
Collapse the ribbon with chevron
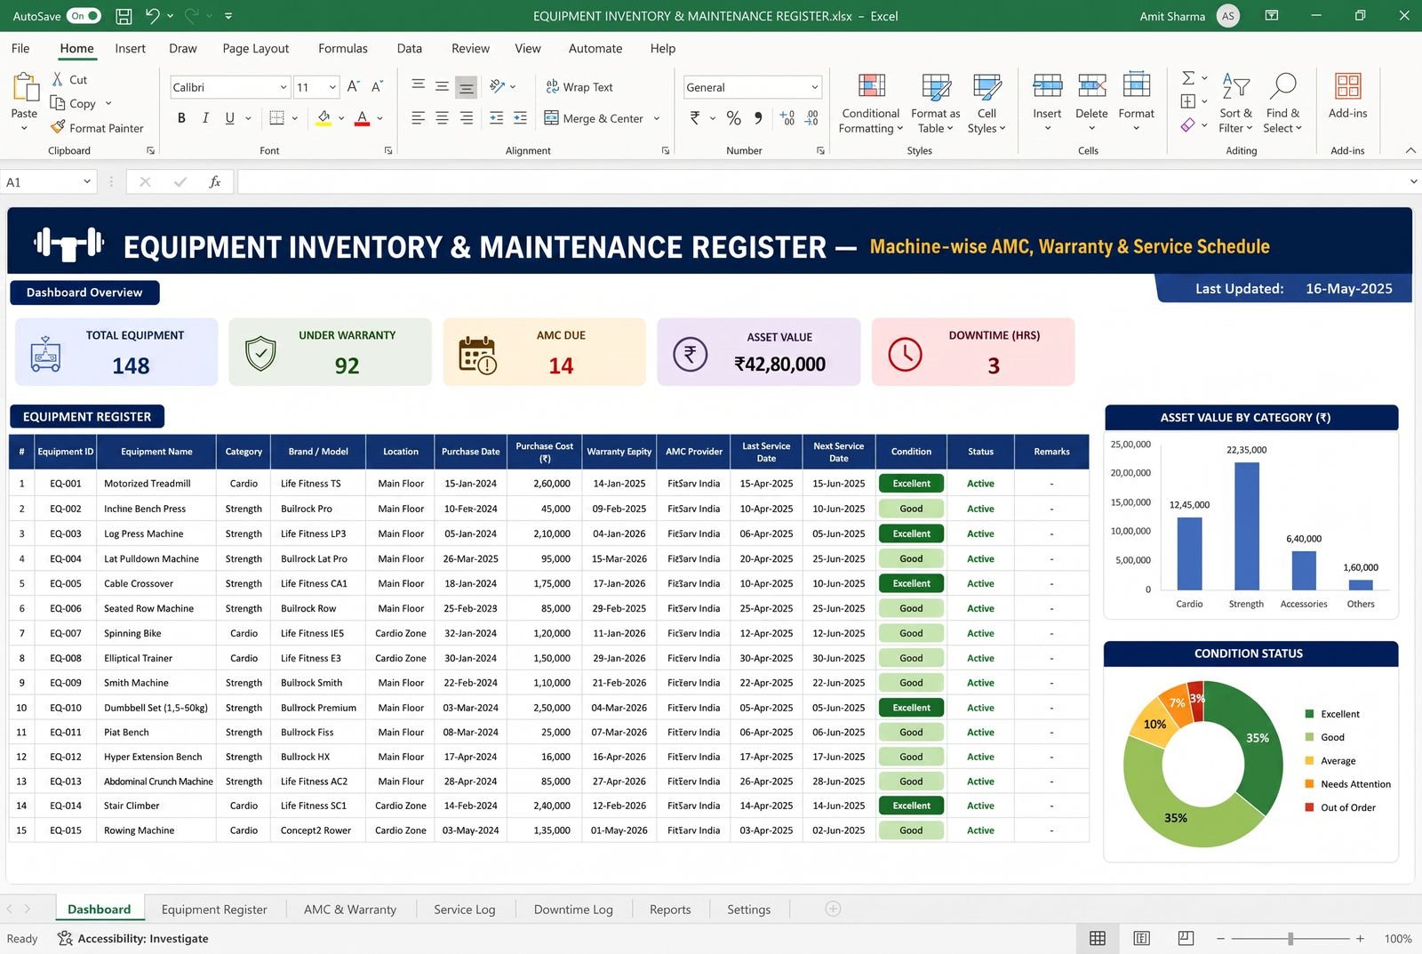[1410, 151]
